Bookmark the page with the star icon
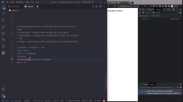Image resolution: width=183 pixels, height=102 pixels. click(x=138, y=6)
